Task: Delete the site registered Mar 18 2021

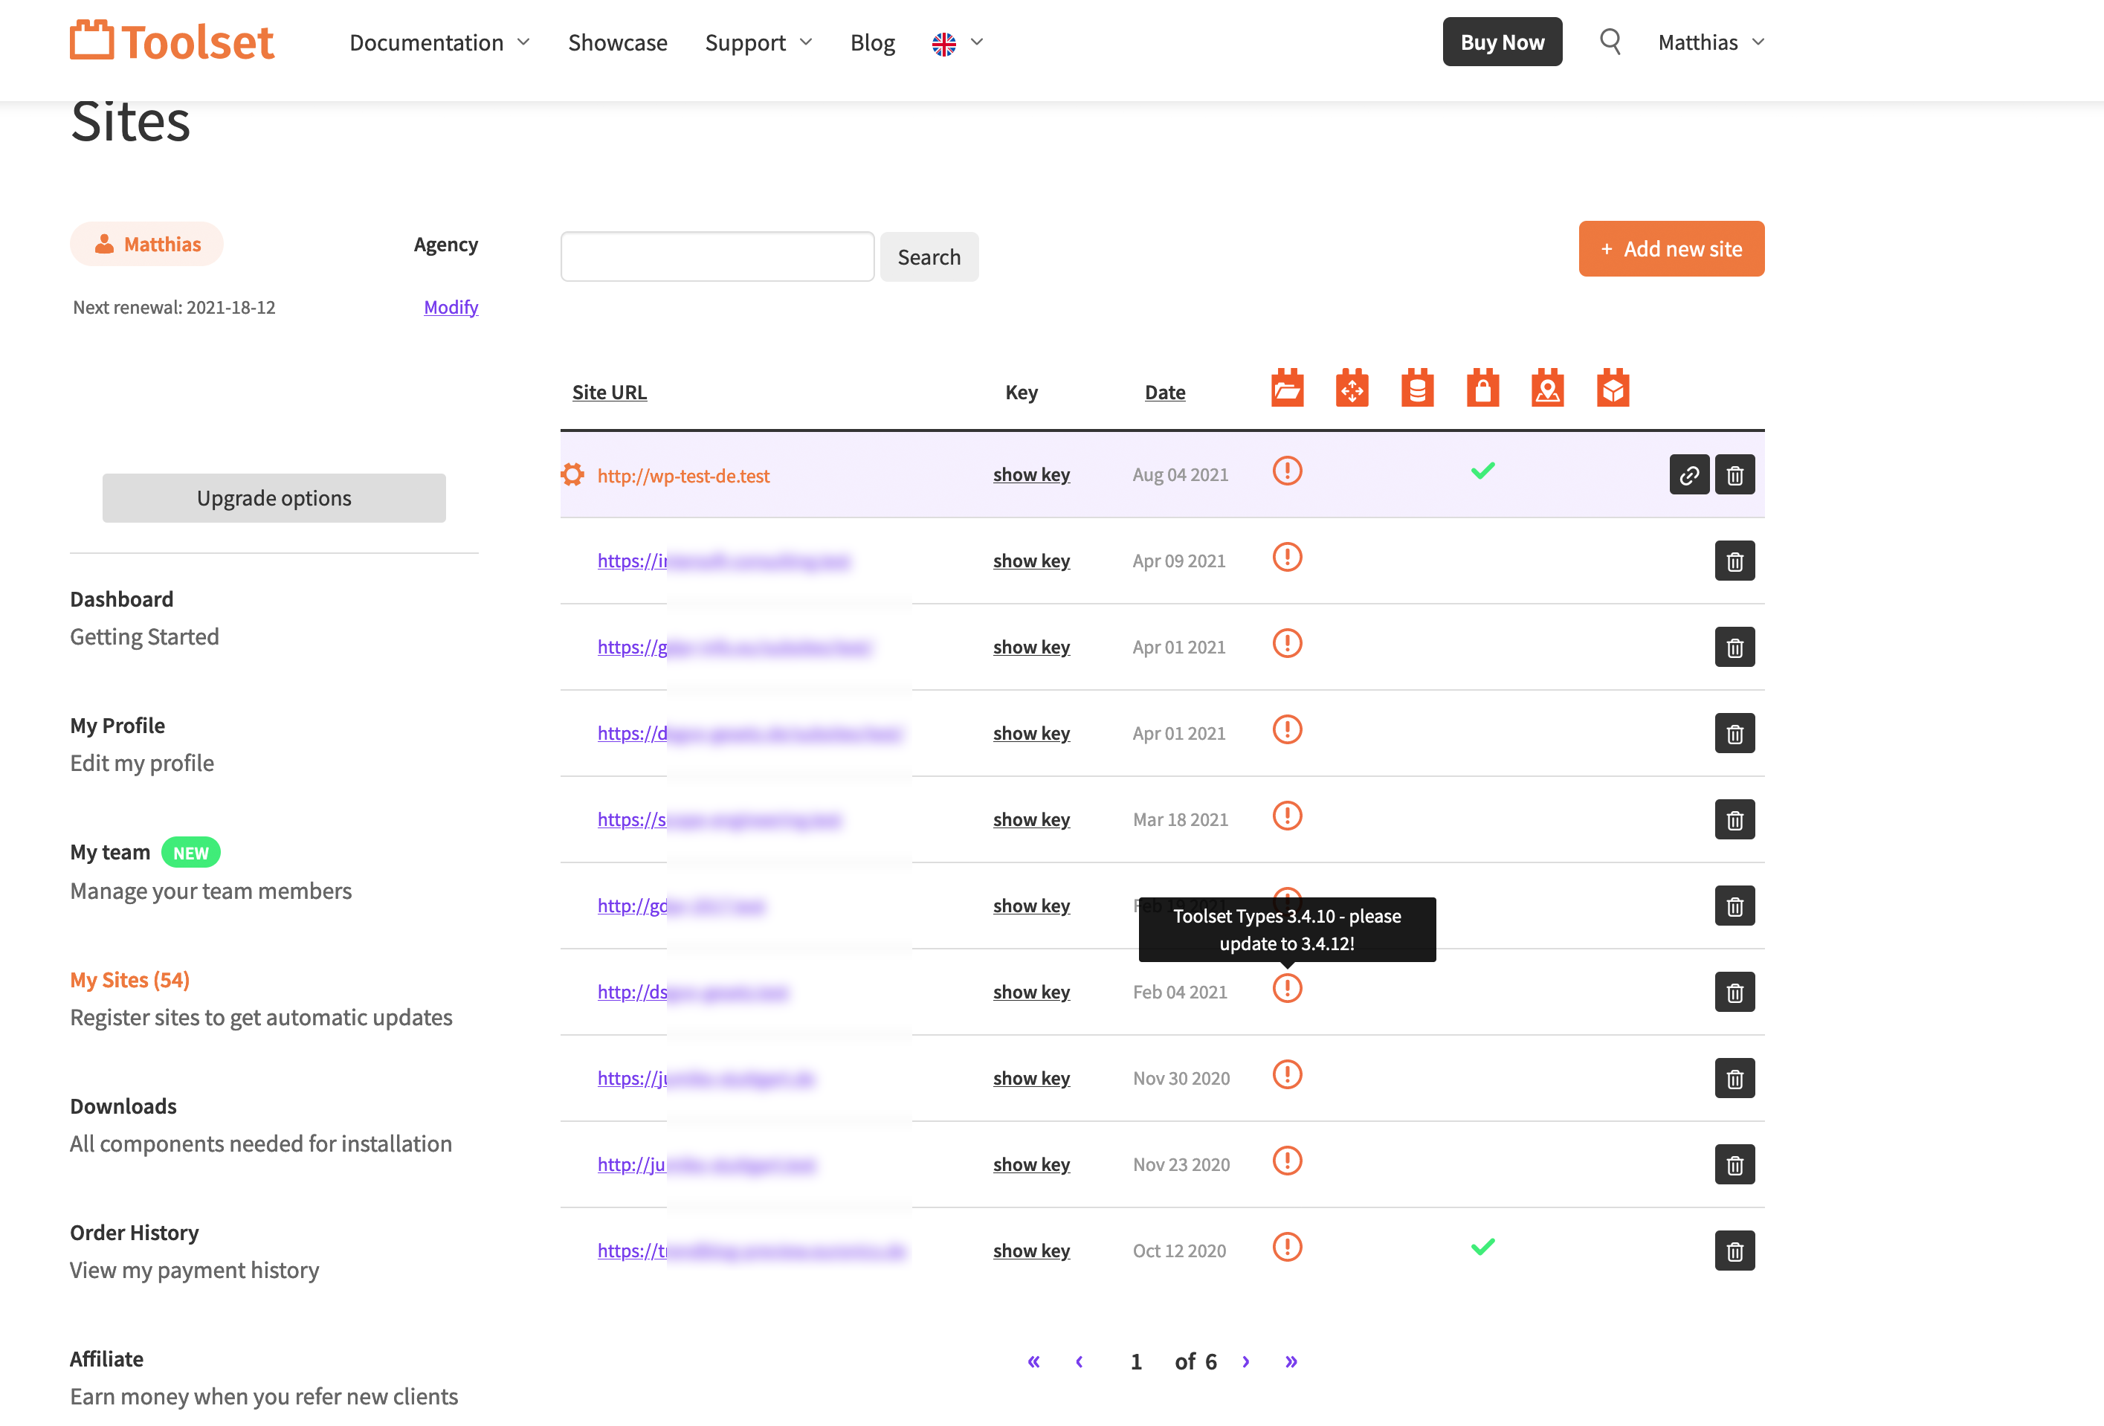Action: pos(1734,819)
